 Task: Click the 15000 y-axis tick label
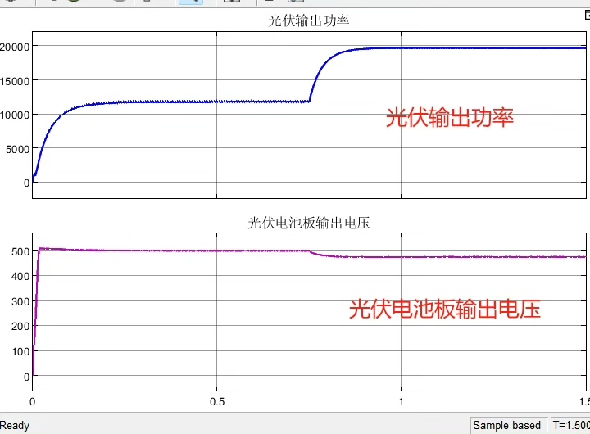pos(15,81)
